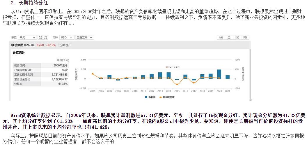Select the 分红统计 tab

pos(65,45)
